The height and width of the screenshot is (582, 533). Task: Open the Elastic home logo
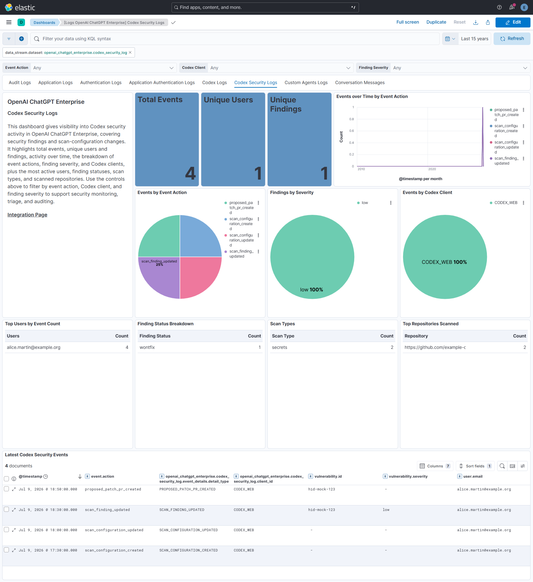tap(20, 7)
